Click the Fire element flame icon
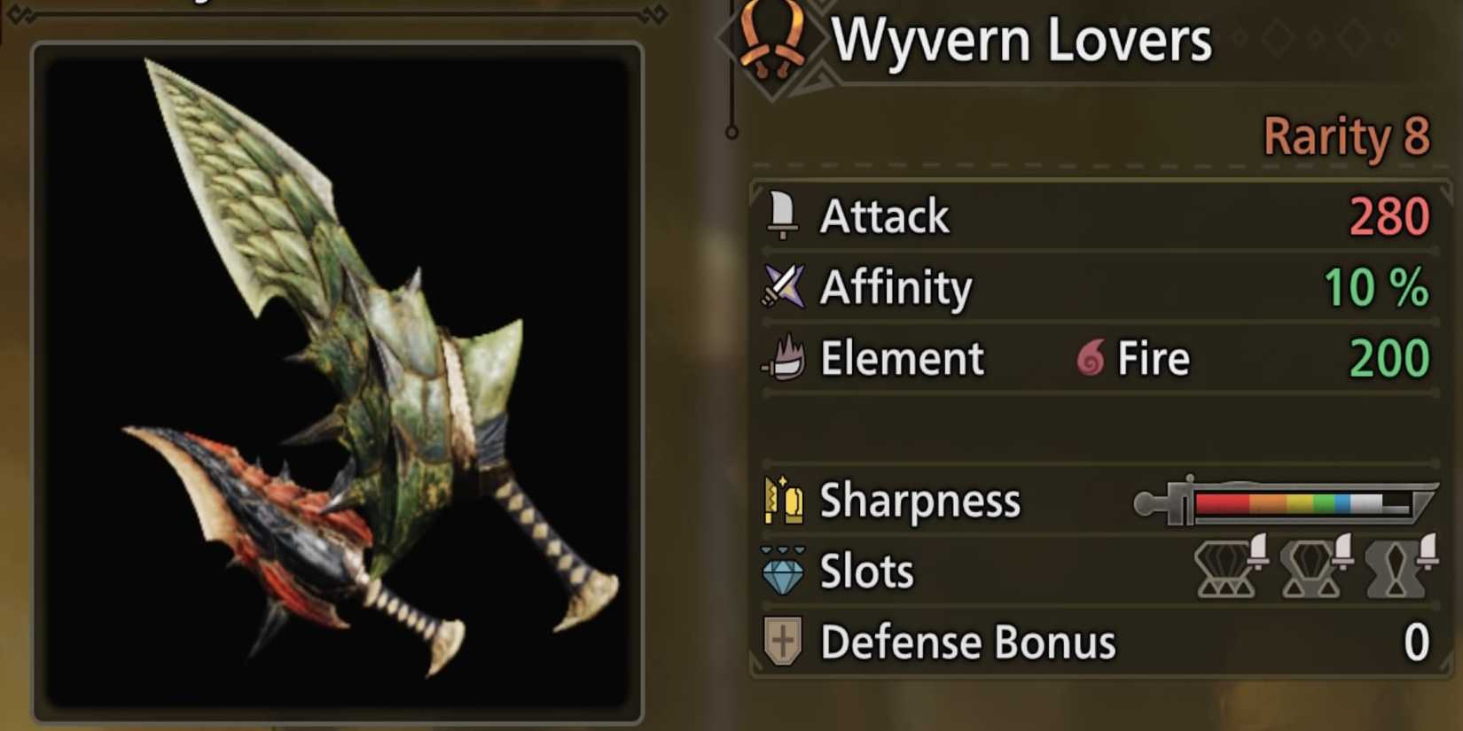 1091,358
